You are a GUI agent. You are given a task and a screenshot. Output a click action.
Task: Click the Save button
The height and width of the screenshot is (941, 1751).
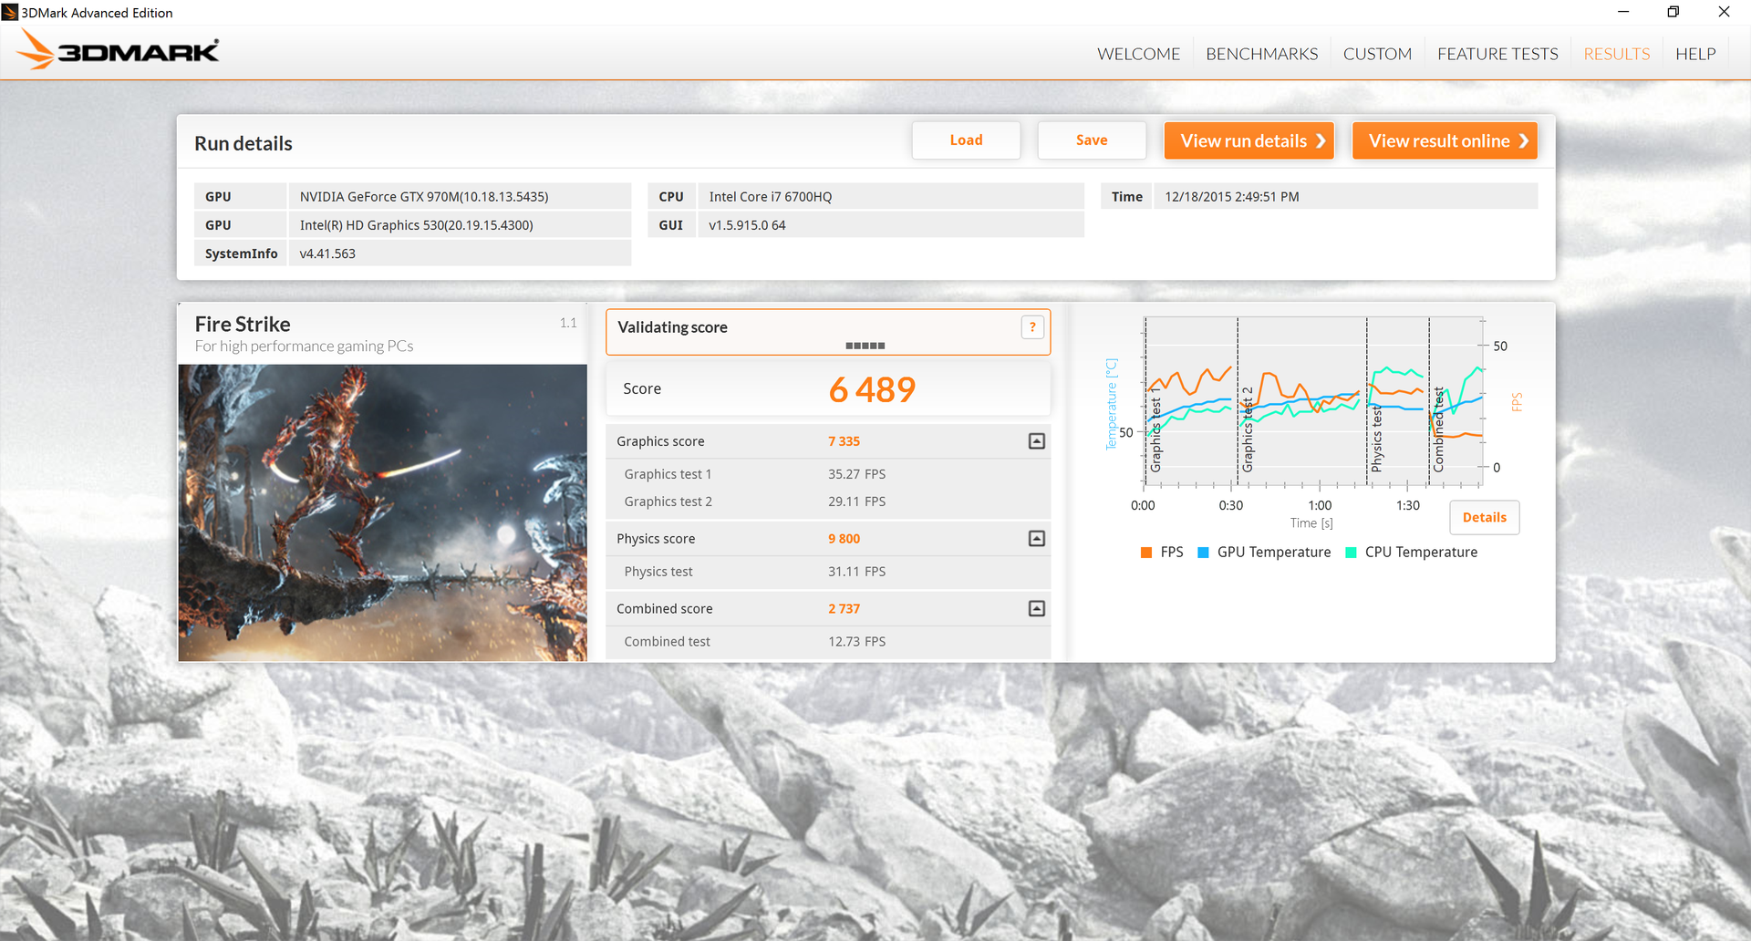(1092, 140)
